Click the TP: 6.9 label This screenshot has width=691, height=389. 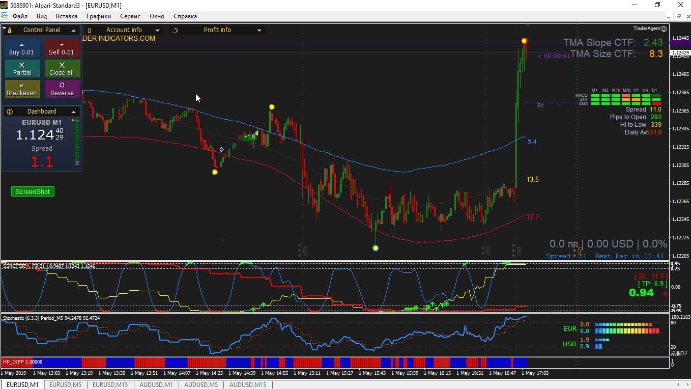652,284
